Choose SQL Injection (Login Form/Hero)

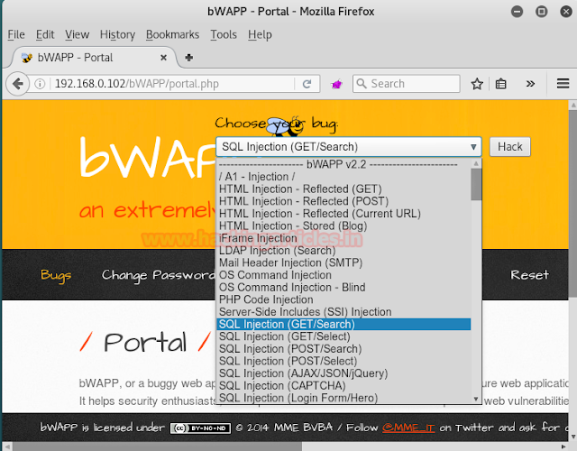(343, 398)
